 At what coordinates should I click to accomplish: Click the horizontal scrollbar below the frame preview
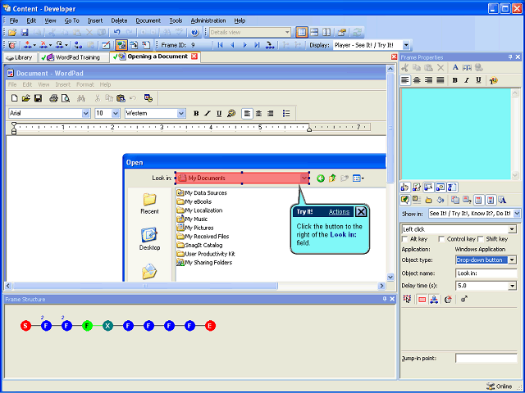(195, 286)
